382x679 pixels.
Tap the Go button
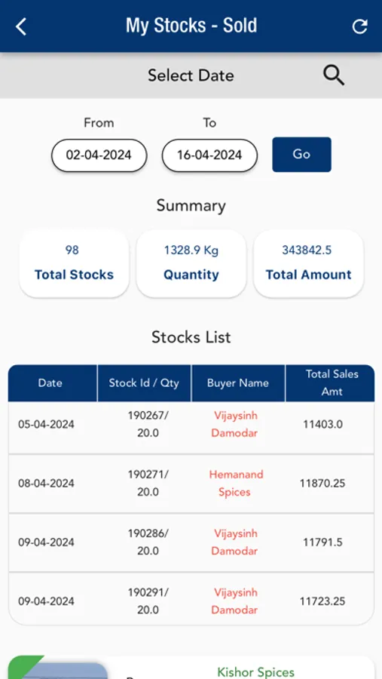pyautogui.click(x=301, y=155)
